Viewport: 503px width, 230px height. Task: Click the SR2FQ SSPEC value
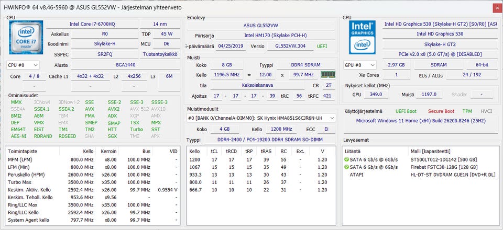tap(105, 54)
